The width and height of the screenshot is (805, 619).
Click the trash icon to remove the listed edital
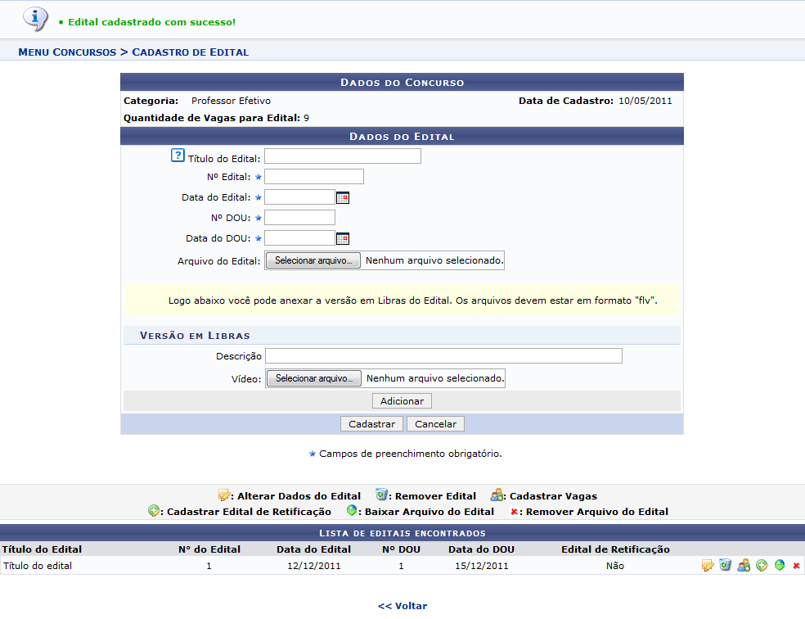tap(725, 566)
